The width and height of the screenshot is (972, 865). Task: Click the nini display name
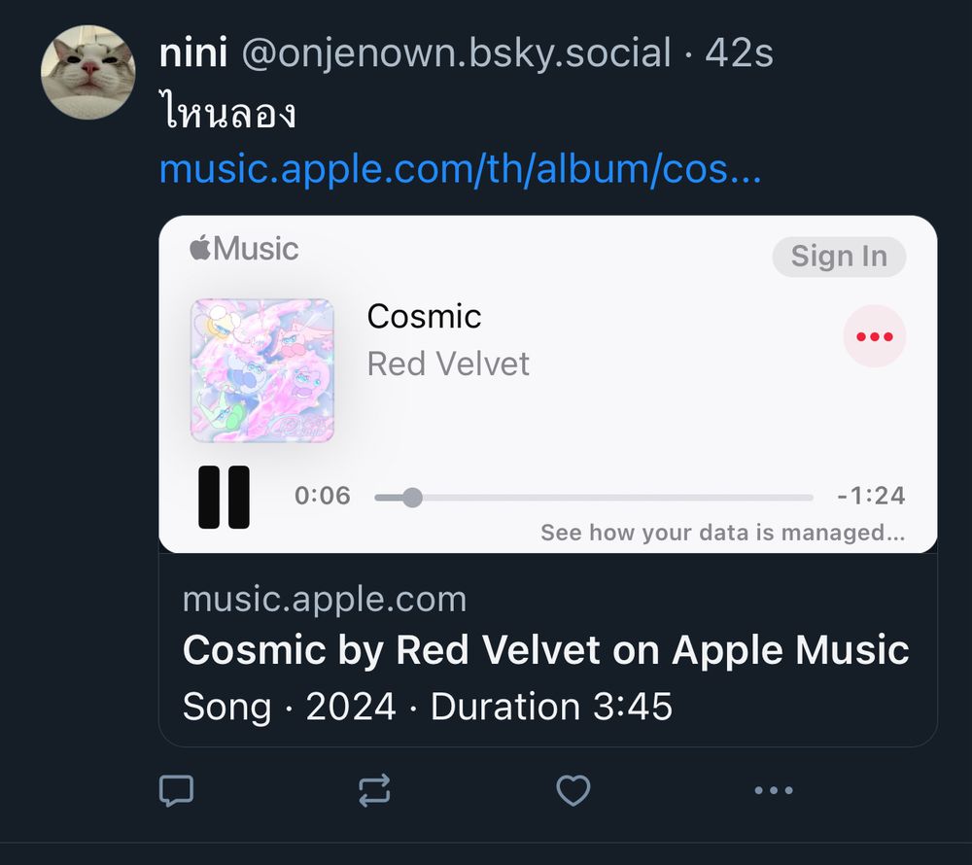pyautogui.click(x=193, y=53)
